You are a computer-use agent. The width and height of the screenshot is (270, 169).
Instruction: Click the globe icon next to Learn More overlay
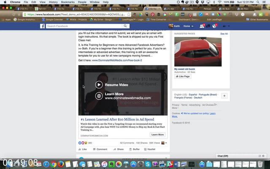pos(99,96)
